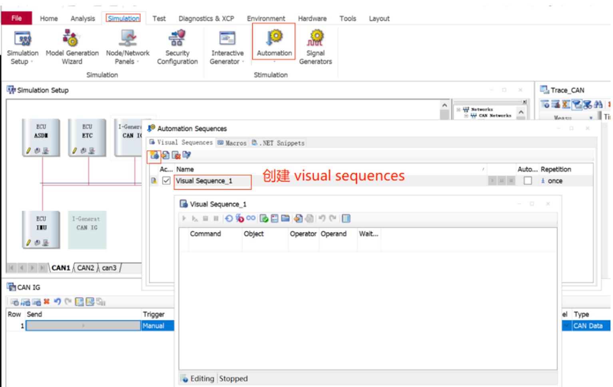Click the blue folder icon in sequence toolbar

(285, 218)
